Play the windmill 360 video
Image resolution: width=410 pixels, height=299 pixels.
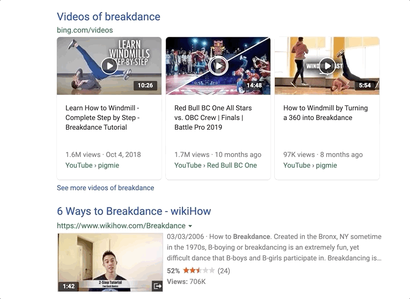tap(327, 66)
